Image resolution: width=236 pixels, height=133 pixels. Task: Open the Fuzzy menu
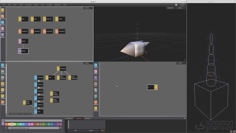pos(36,5)
